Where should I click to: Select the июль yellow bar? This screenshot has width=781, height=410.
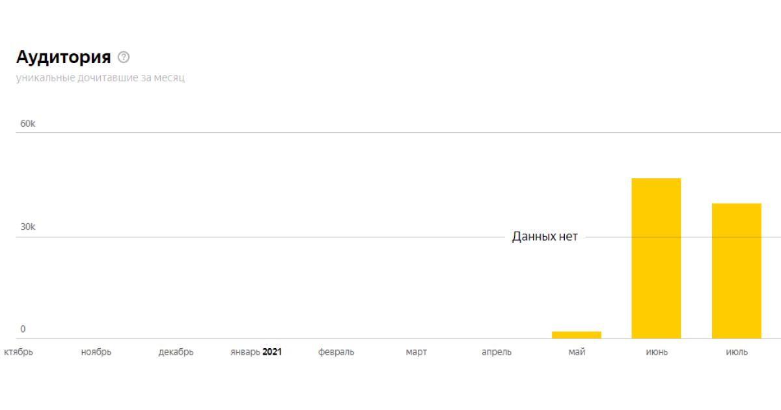pos(736,271)
